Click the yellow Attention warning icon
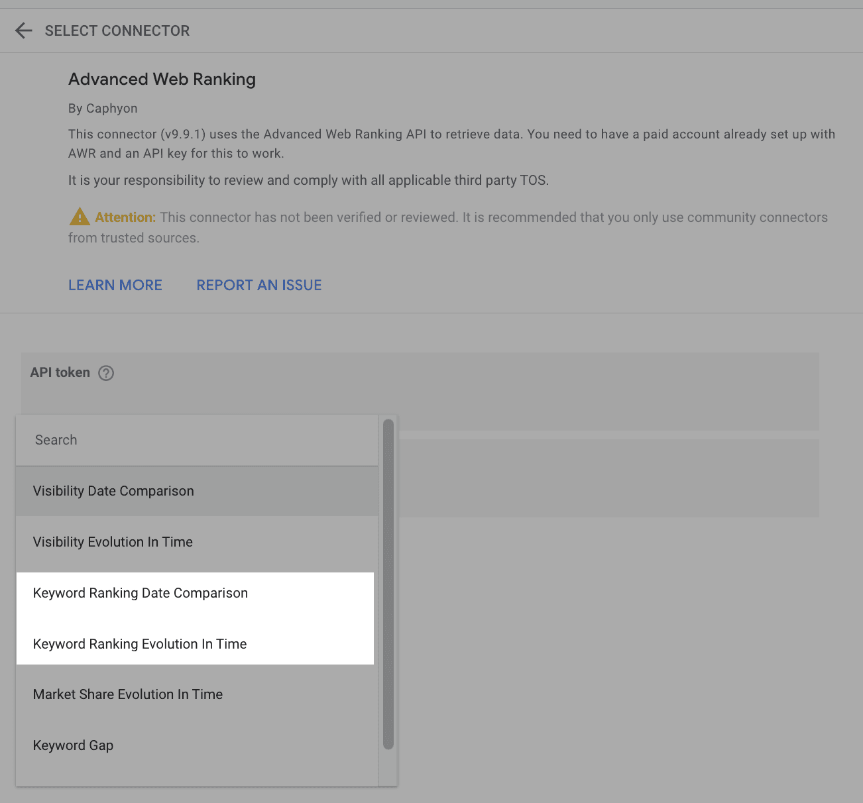The image size is (863, 803). (80, 217)
